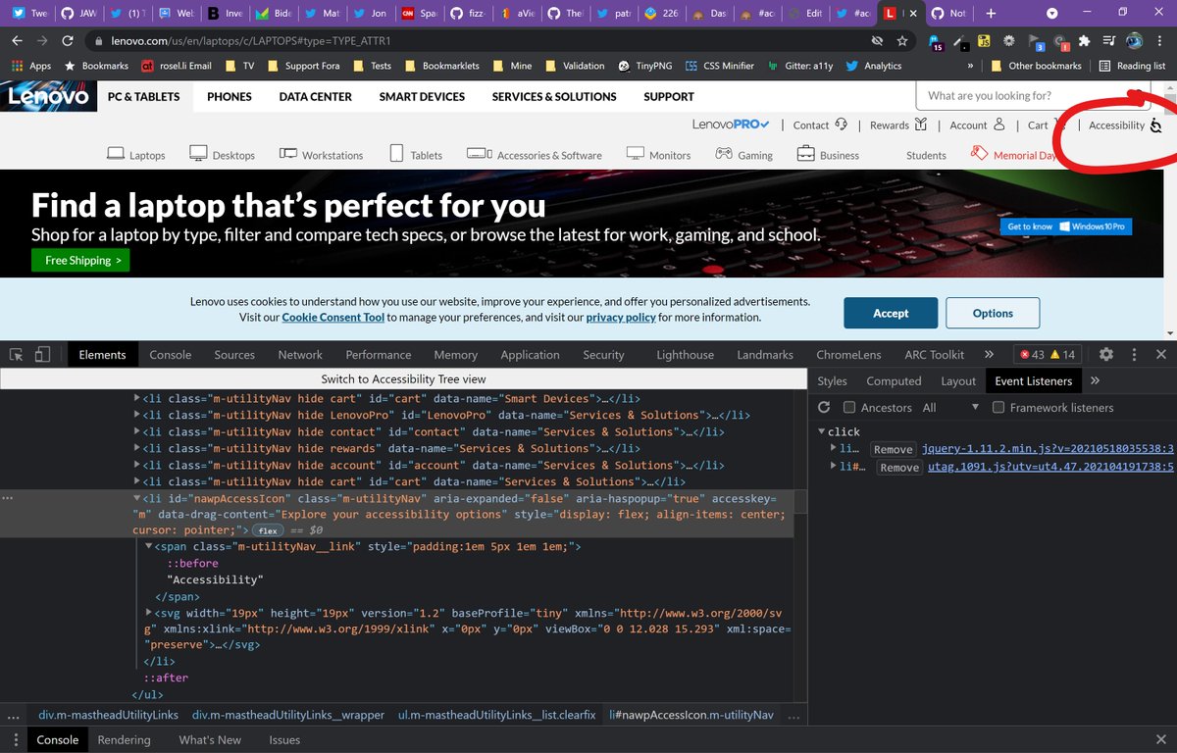Open the Styles sidebar tab
This screenshot has width=1177, height=753.
(832, 380)
